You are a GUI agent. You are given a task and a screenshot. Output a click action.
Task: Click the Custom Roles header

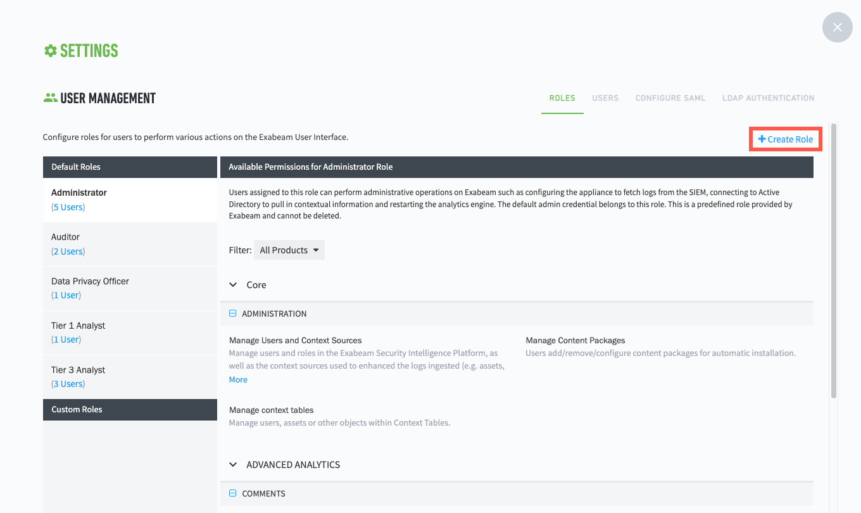coord(130,410)
